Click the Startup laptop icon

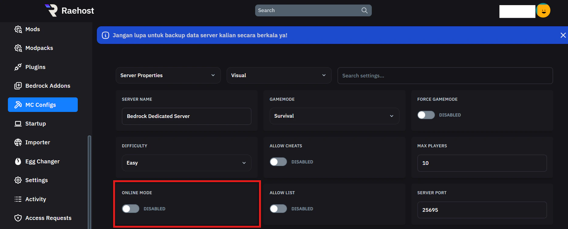[x=18, y=124]
